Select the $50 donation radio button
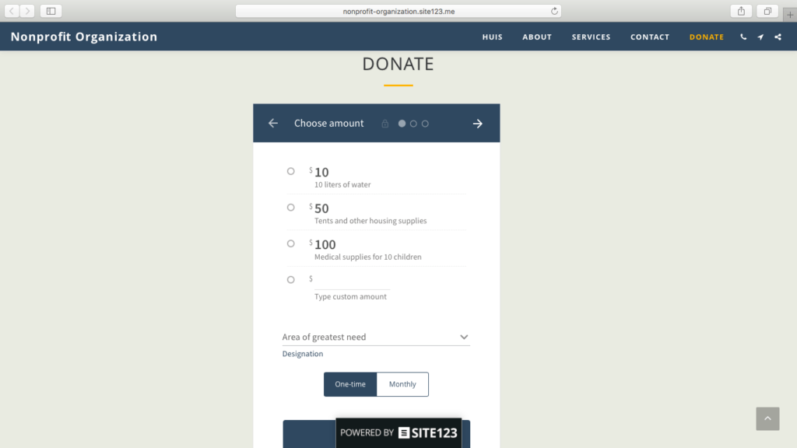Screen dimensions: 797x448 click(290, 207)
